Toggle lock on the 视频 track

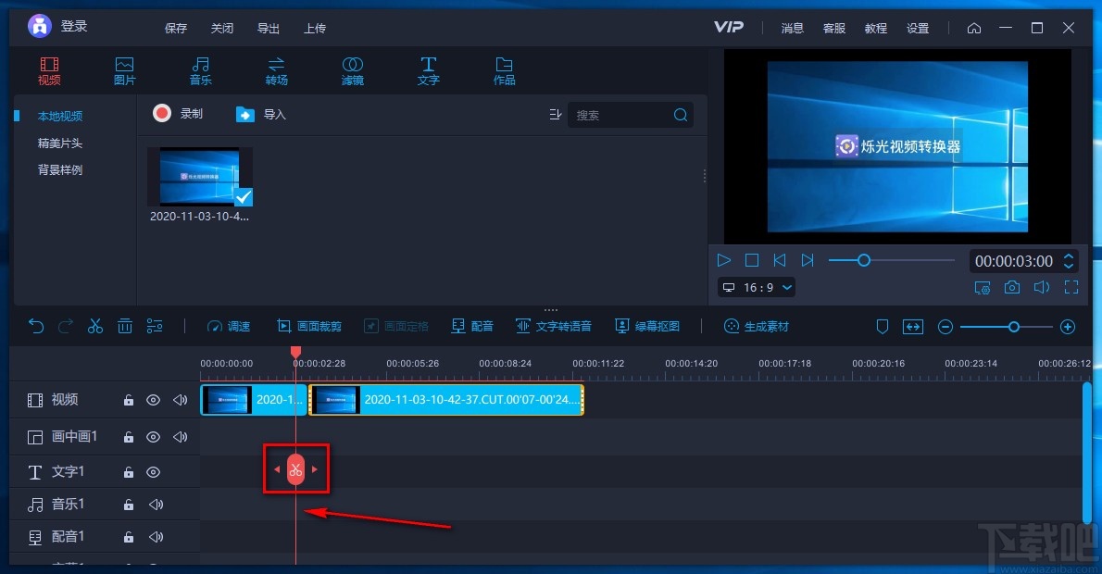129,401
